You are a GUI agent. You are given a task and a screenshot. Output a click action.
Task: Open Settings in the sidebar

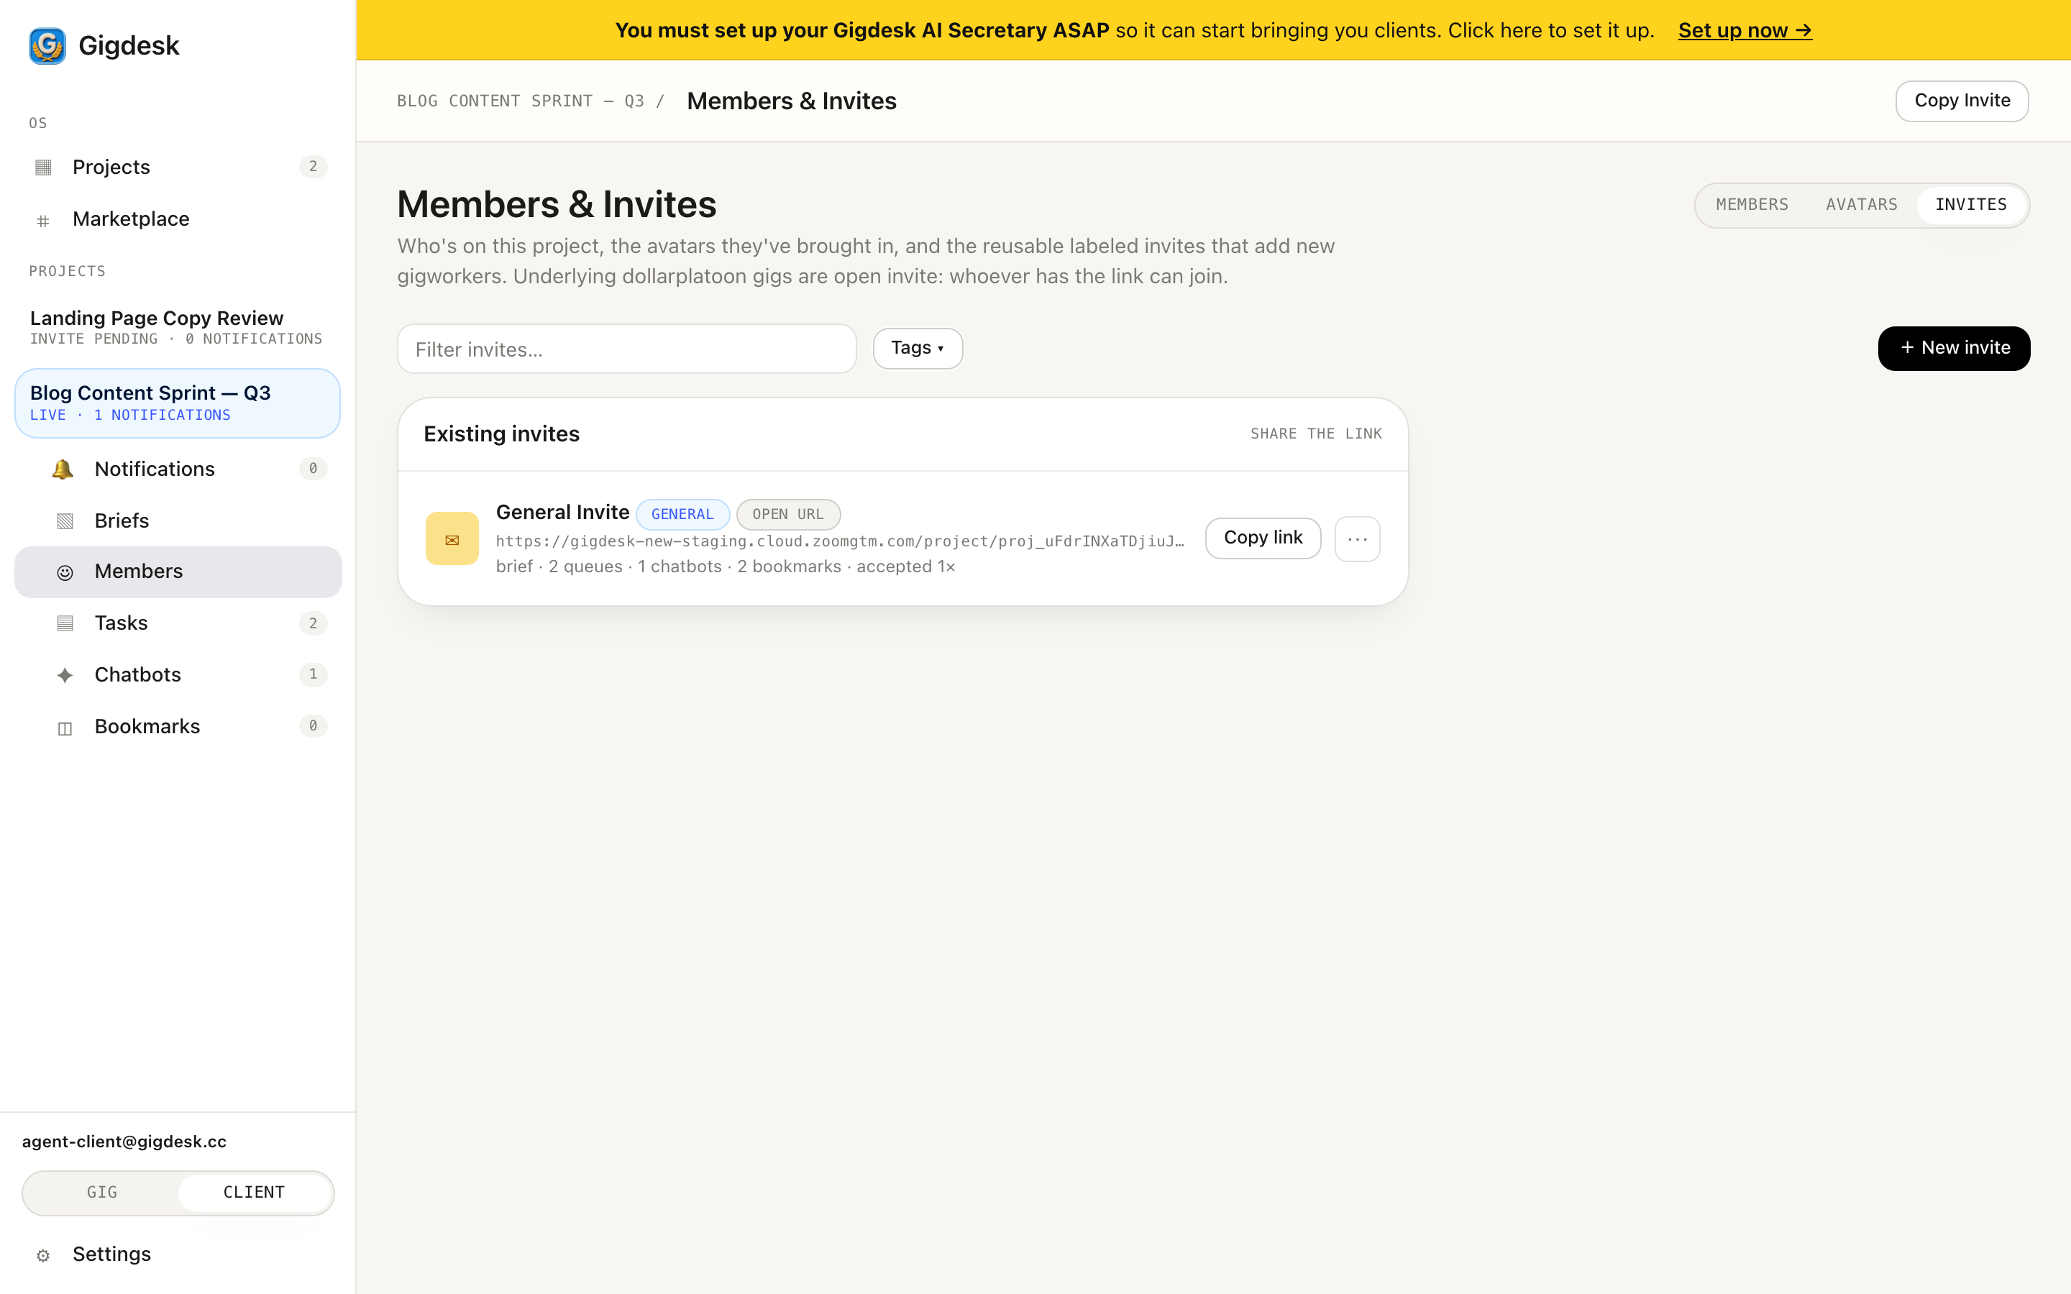click(178, 1254)
